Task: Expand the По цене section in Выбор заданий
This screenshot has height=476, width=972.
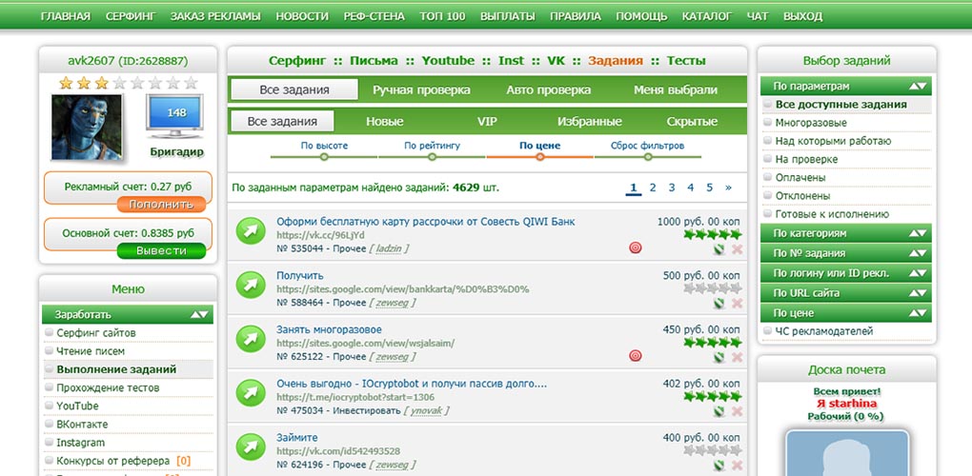Action: click(846, 312)
